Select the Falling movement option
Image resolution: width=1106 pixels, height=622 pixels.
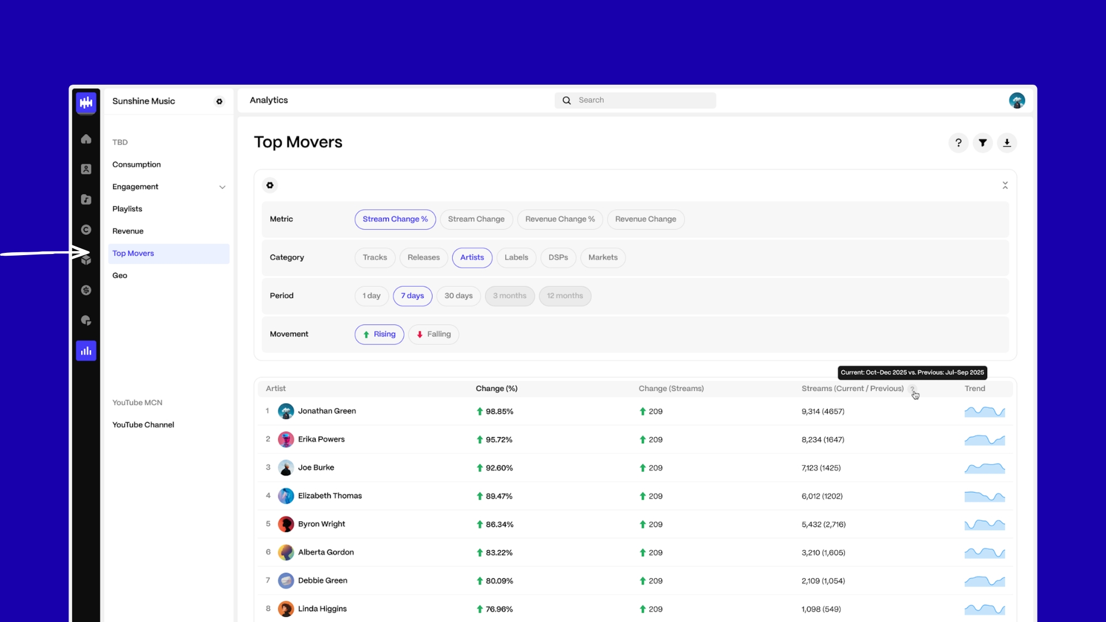(x=434, y=335)
